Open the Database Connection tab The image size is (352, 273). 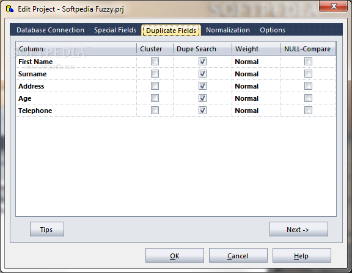(x=50, y=30)
